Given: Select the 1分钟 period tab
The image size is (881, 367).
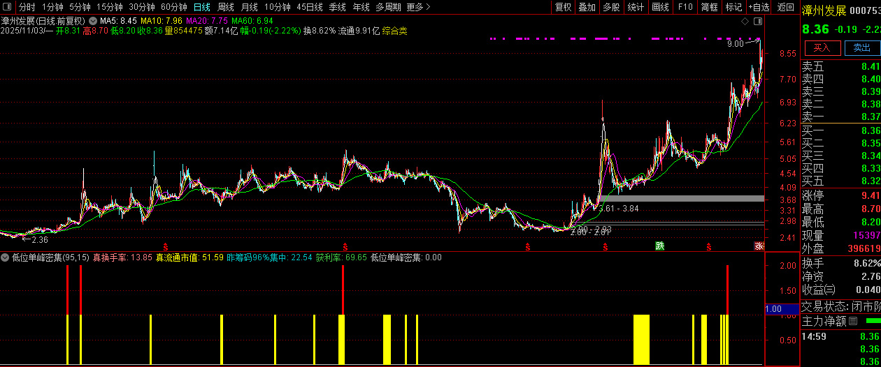Looking at the screenshot, I should [x=52, y=7].
